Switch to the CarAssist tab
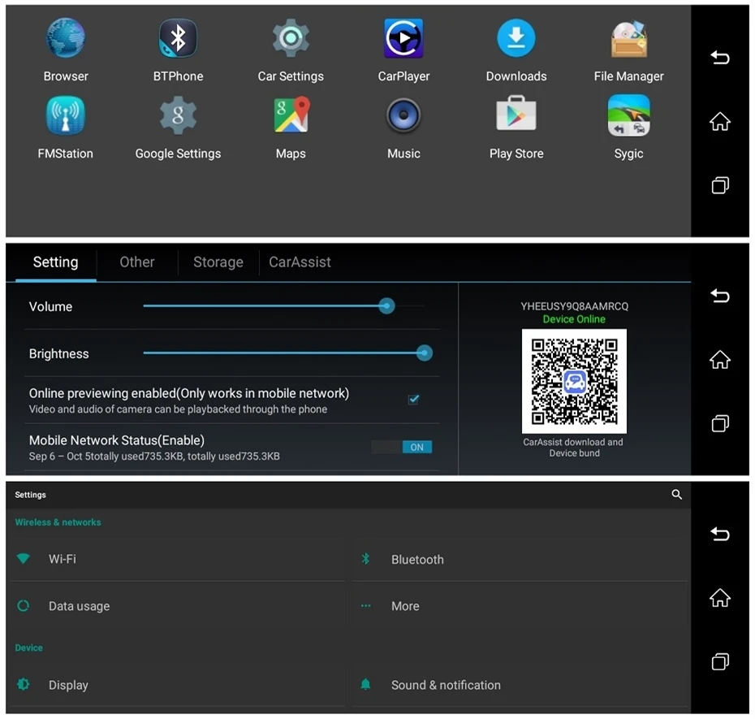This screenshot has height=719, width=755. click(x=300, y=262)
